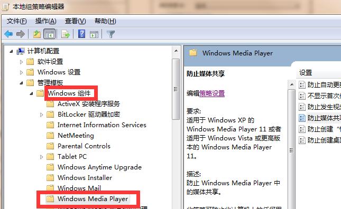Viewport: 341px width, 209px height.
Task: Click description pane scrollbar up arrow
Action: click(x=291, y=84)
